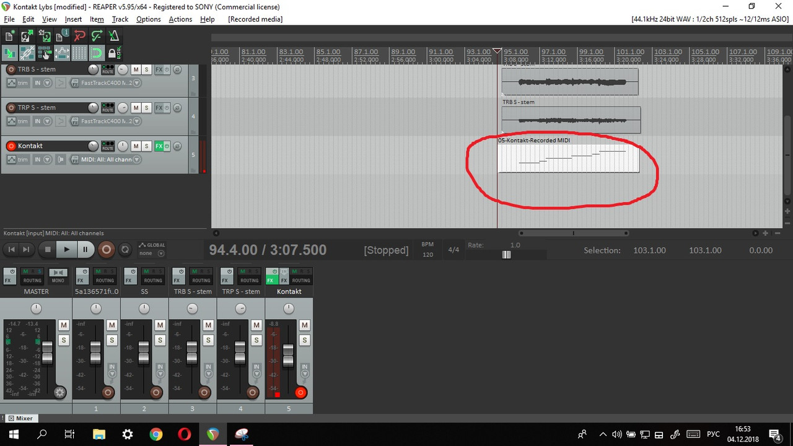Screen dimensions: 793x446
Task: Toggle grid lines toolbar icon
Action: pos(79,53)
